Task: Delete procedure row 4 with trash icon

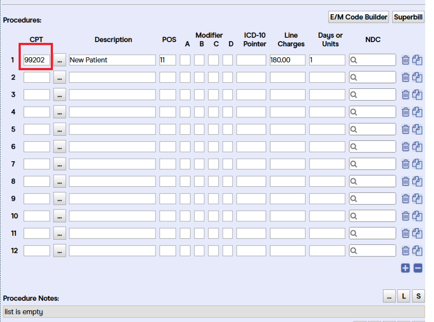Action: [406, 112]
